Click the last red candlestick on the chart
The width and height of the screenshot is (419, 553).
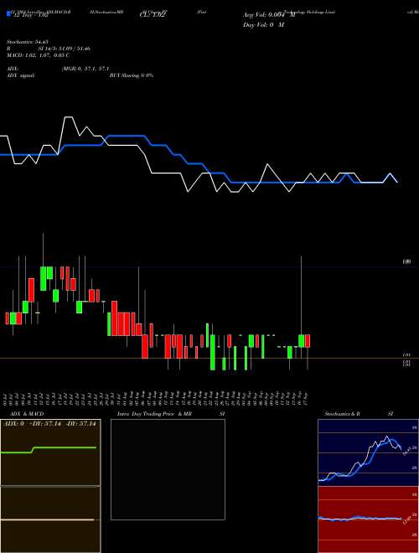point(308,341)
